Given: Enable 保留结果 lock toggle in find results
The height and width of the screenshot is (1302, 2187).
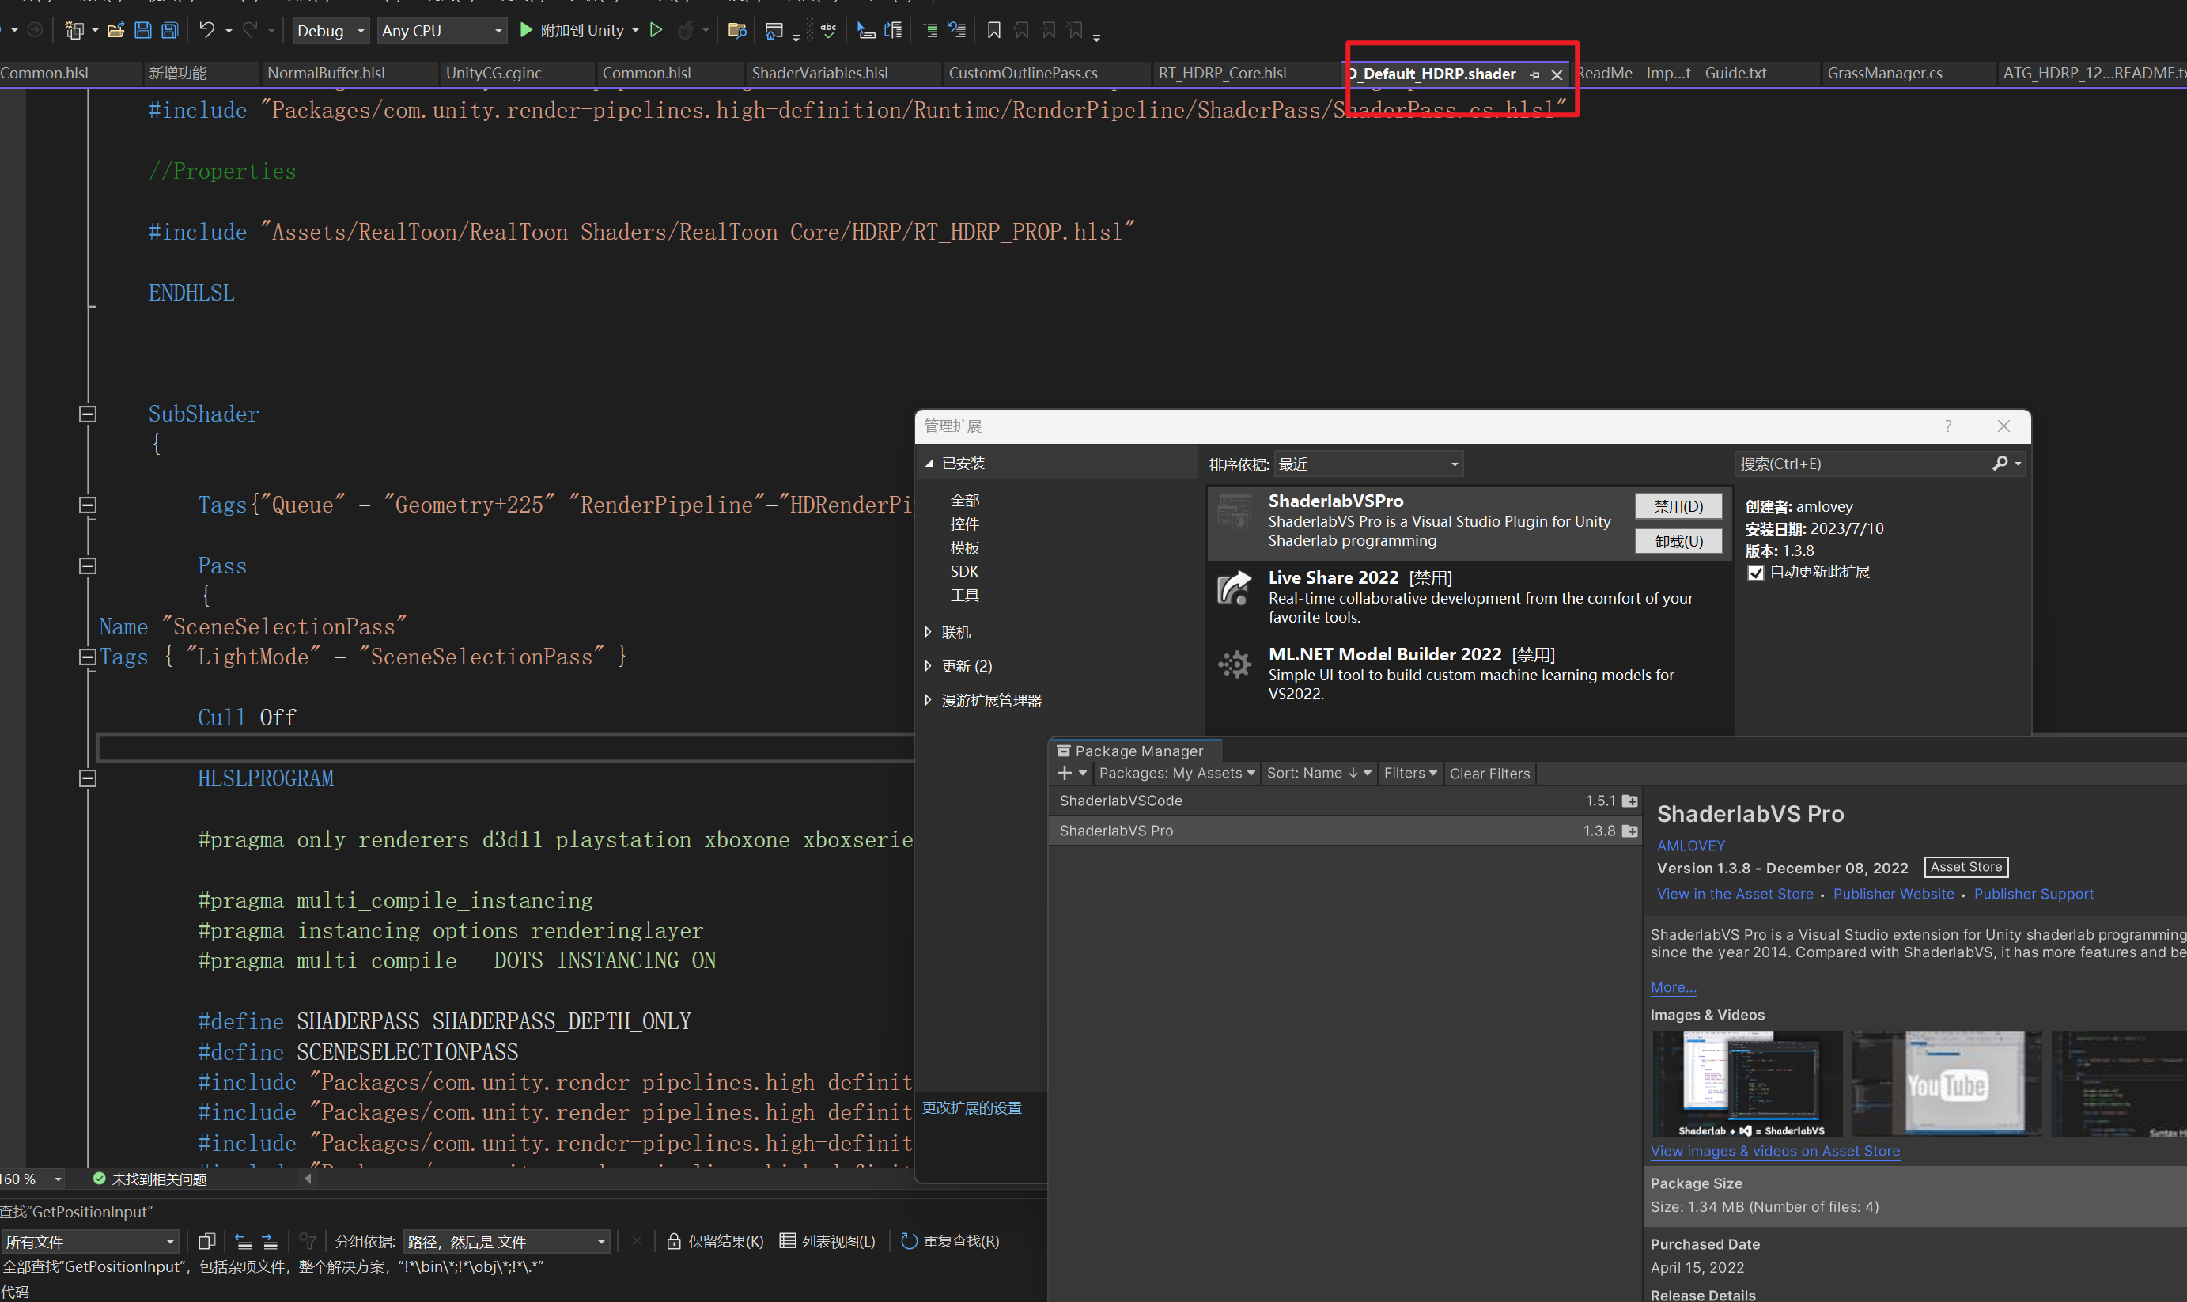Looking at the screenshot, I should pos(673,1240).
